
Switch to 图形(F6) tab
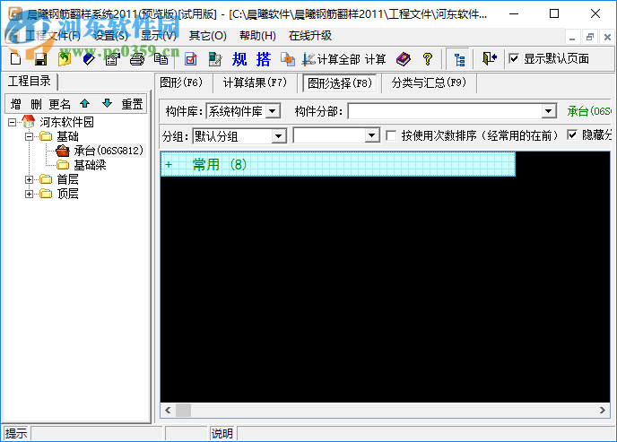click(181, 82)
